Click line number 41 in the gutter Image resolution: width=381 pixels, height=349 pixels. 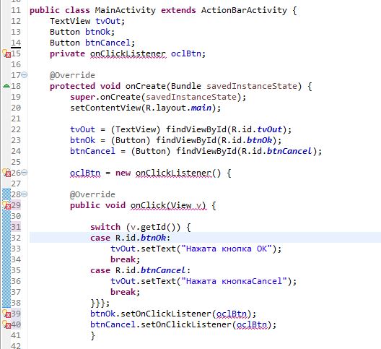(x=16, y=335)
